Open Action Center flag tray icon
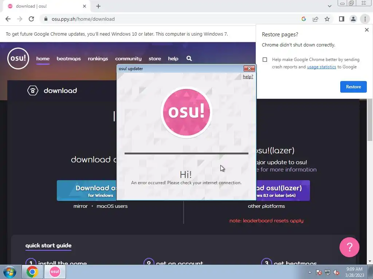Viewport: 373px width, 279px height. pyautogui.click(x=319, y=272)
